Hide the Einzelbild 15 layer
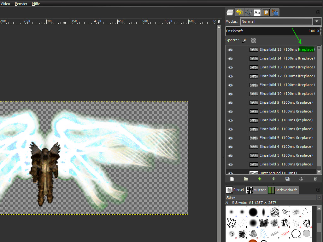The width and height of the screenshot is (323, 242). point(231,50)
